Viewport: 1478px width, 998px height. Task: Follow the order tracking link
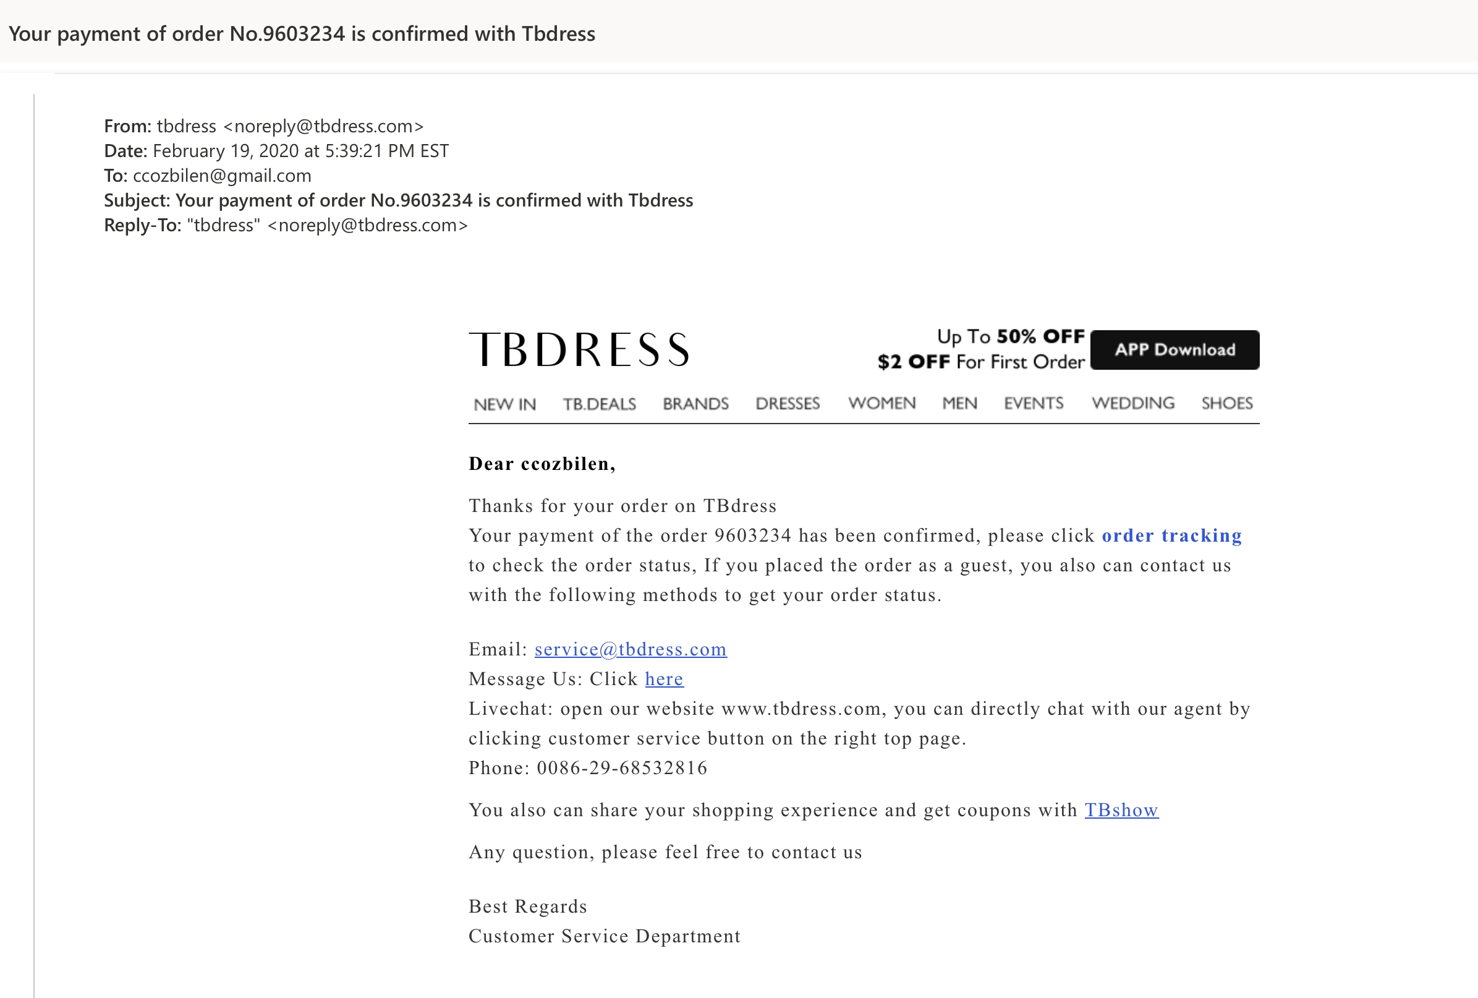1171,535
